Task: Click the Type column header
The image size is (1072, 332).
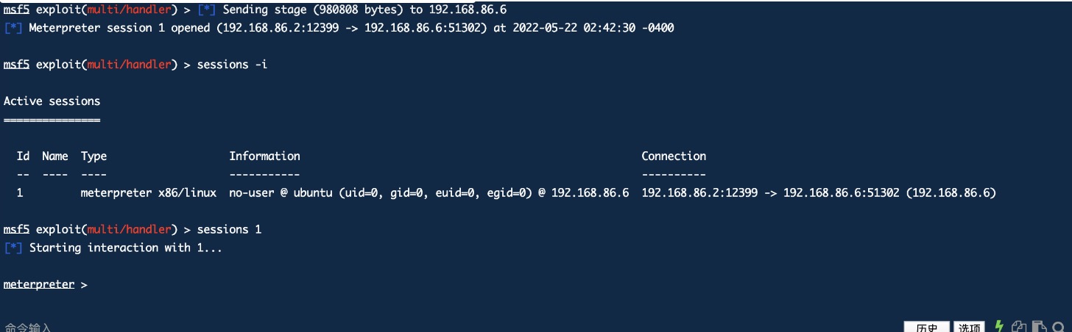Action: 94,156
